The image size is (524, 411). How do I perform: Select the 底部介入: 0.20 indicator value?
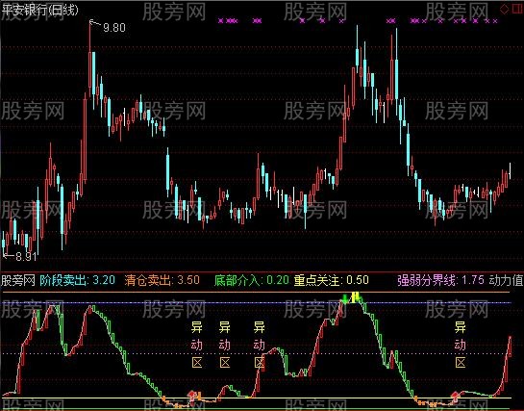[251, 280]
